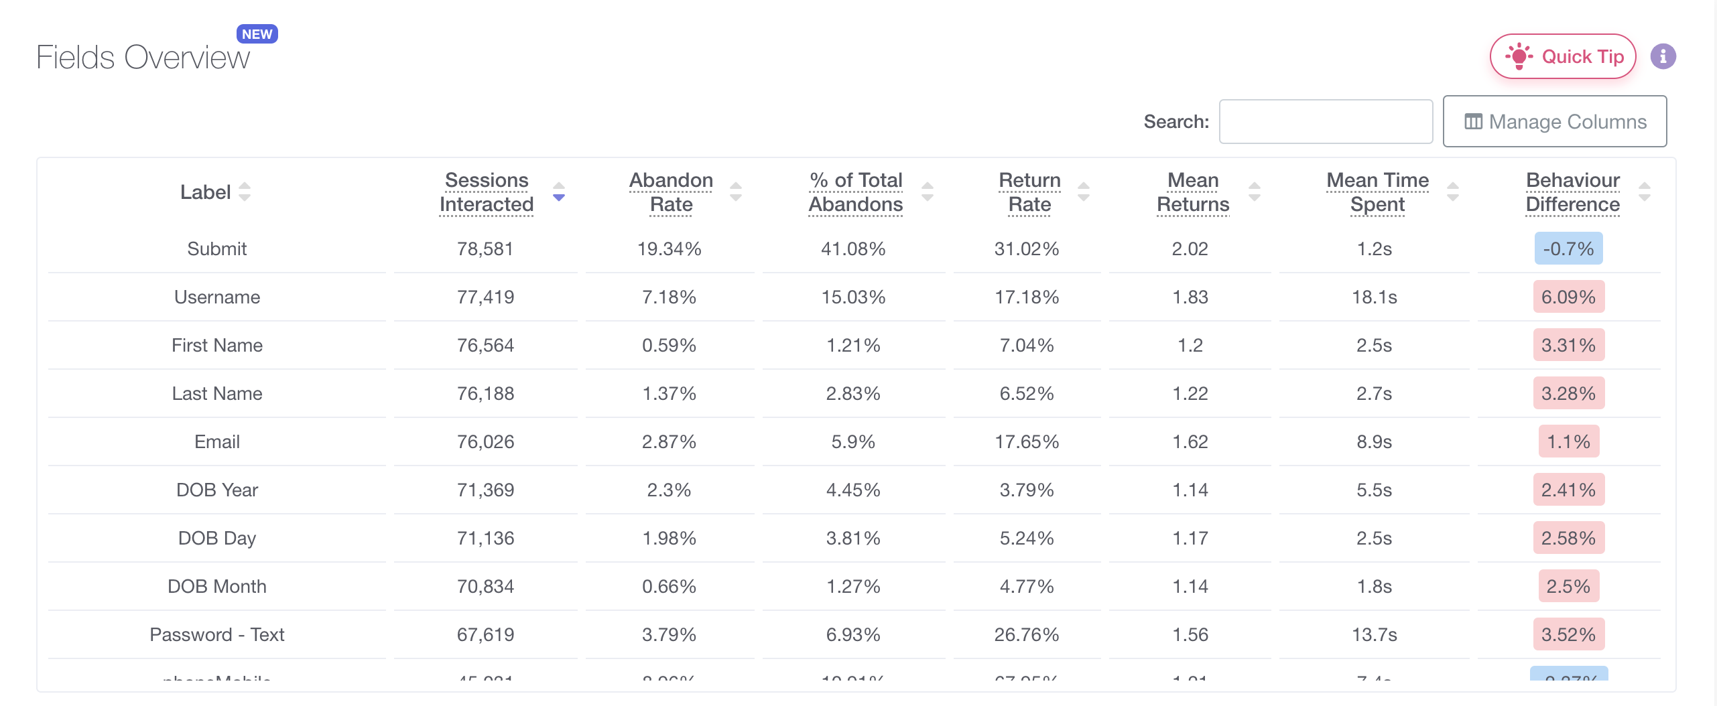Click the Behaviour Difference column header text
This screenshot has width=1717, height=706.
coord(1572,192)
